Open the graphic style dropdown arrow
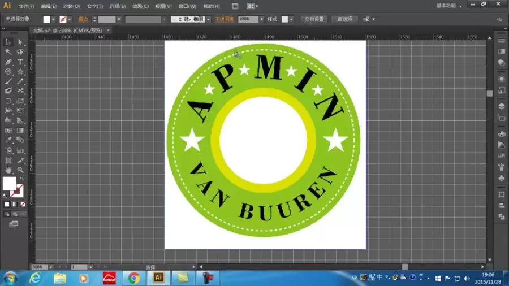 point(291,19)
